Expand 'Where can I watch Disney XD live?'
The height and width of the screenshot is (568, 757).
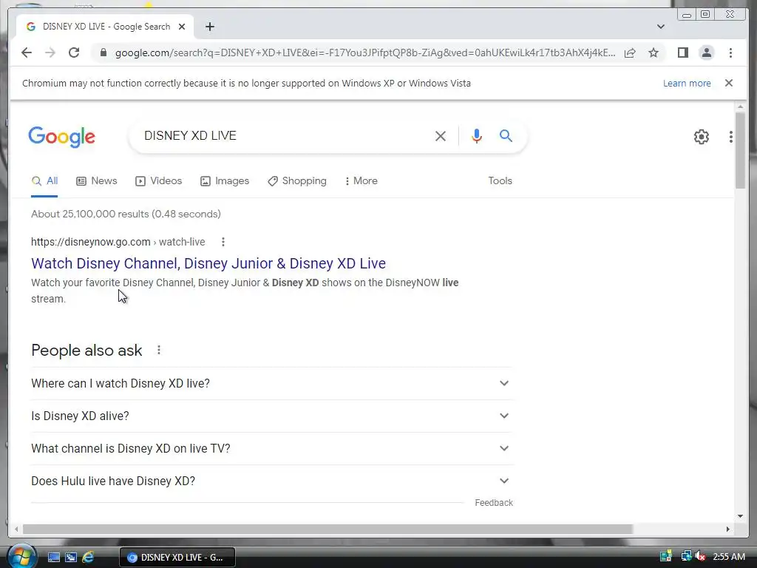[271, 384]
